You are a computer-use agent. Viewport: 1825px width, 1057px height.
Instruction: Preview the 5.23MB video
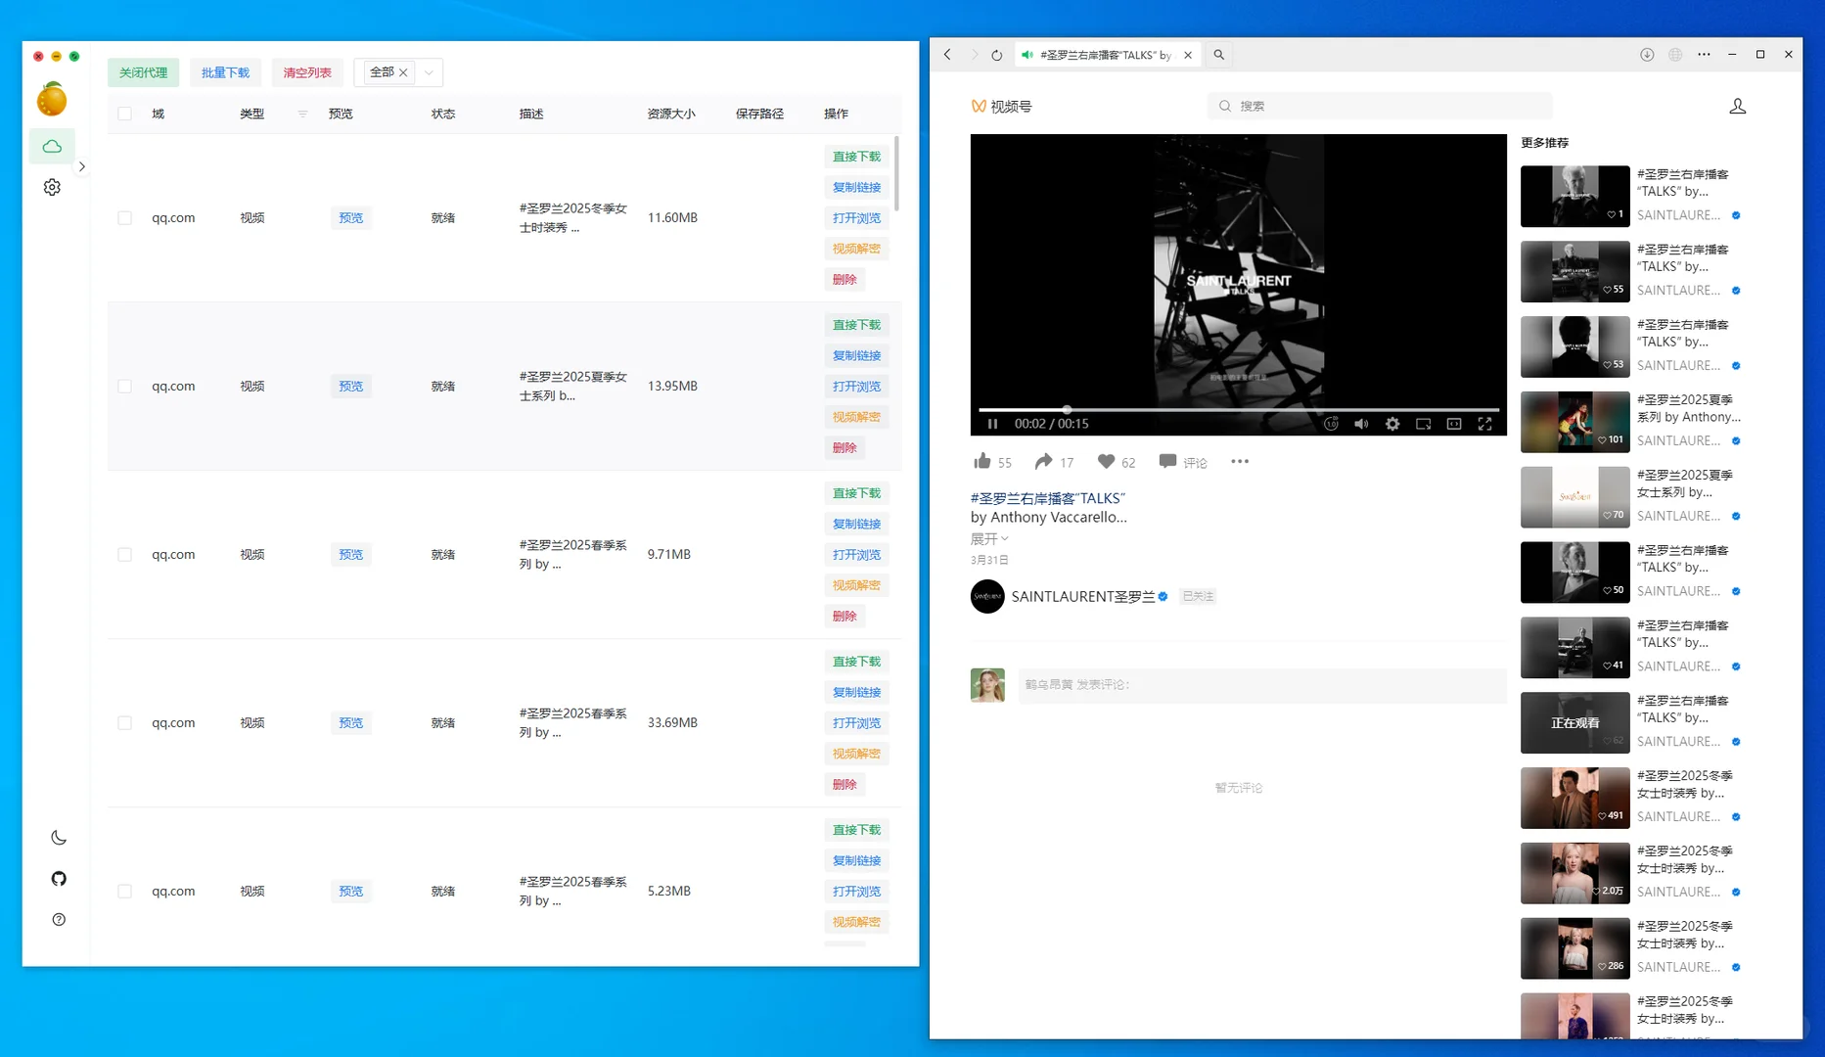tap(350, 891)
